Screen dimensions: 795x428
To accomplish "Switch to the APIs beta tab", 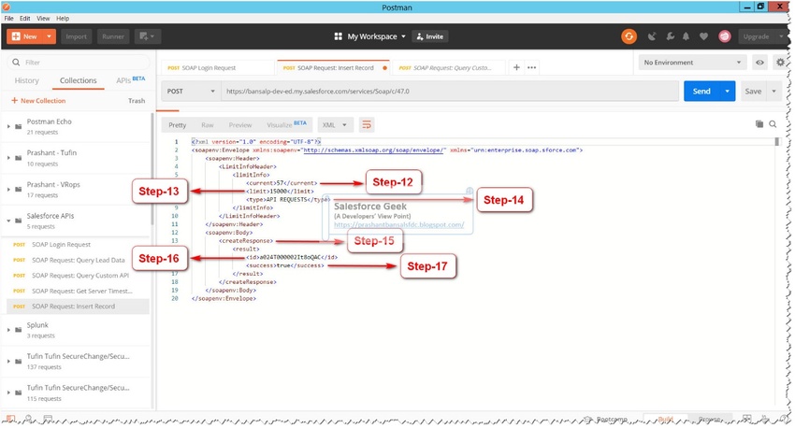I will (x=130, y=80).
